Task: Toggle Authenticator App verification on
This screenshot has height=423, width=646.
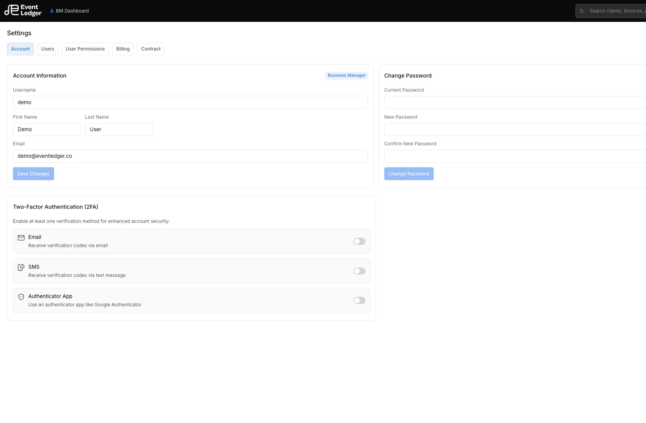Action: pos(359,300)
